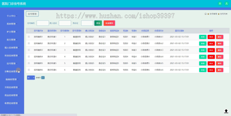Open 药品信息管理 sidebar menu

coord(12,95)
